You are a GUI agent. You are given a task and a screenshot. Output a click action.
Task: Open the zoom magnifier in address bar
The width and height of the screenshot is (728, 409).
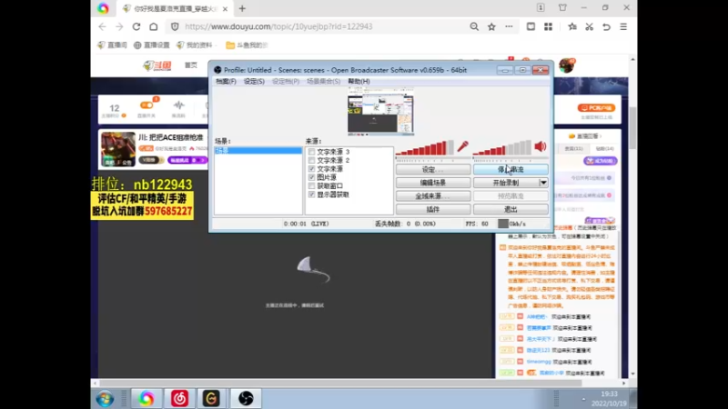click(x=474, y=26)
